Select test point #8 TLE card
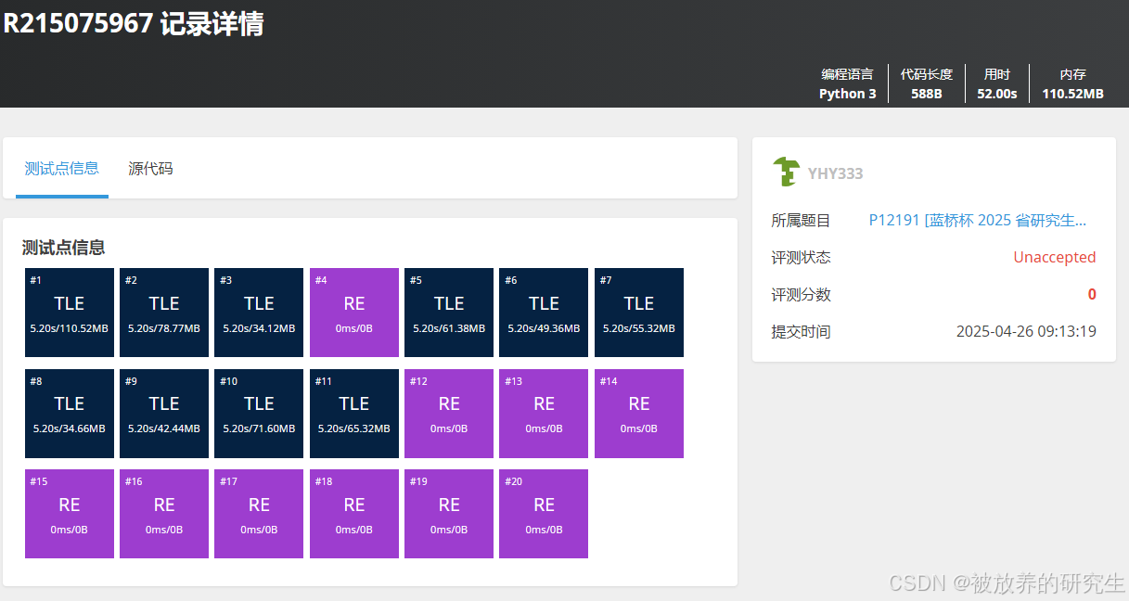 (x=70, y=414)
